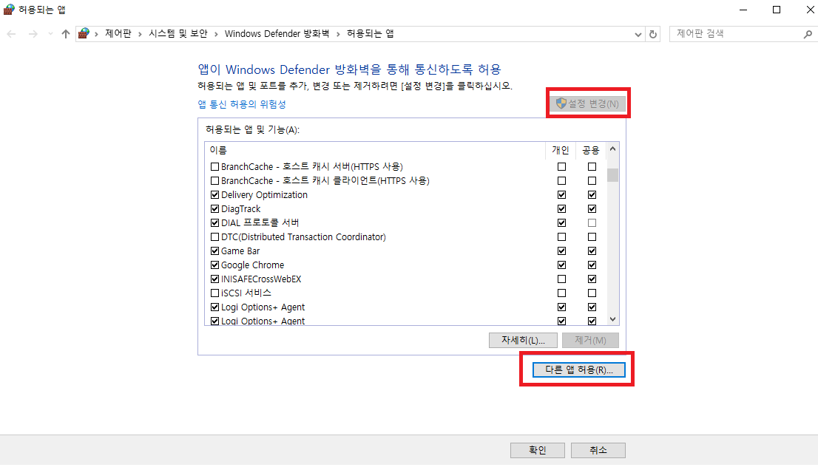Open Windows Defender 방화벽 breadcrumb
This screenshot has height=470, width=818.
click(277, 34)
